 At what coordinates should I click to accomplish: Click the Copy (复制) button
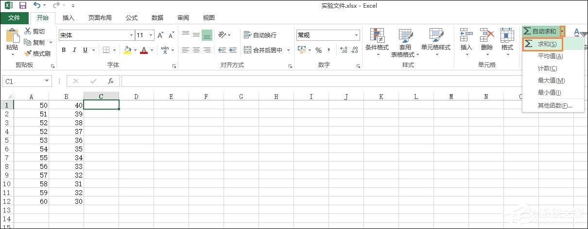[34, 42]
